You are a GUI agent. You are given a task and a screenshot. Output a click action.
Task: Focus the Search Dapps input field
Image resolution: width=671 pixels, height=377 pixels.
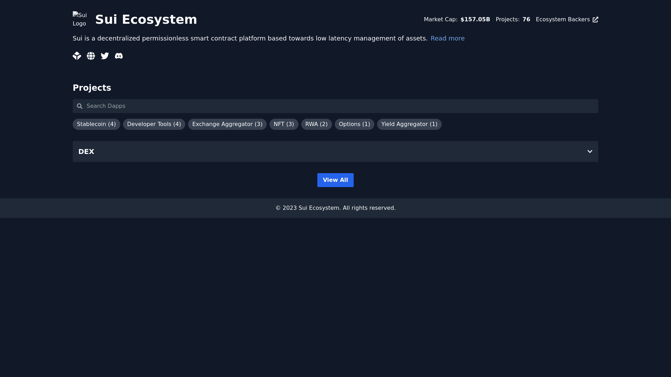[x=335, y=106]
